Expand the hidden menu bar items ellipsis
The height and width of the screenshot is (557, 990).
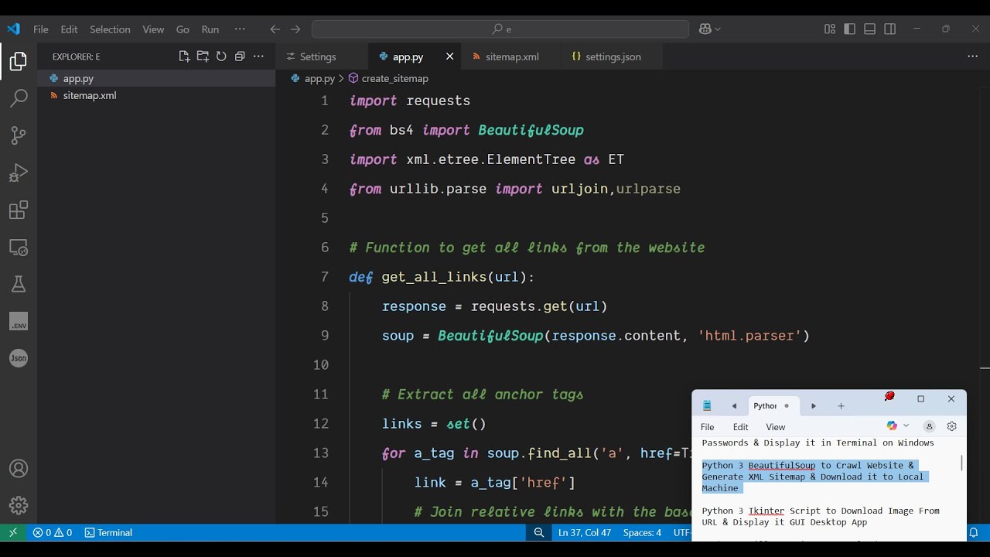(x=240, y=29)
